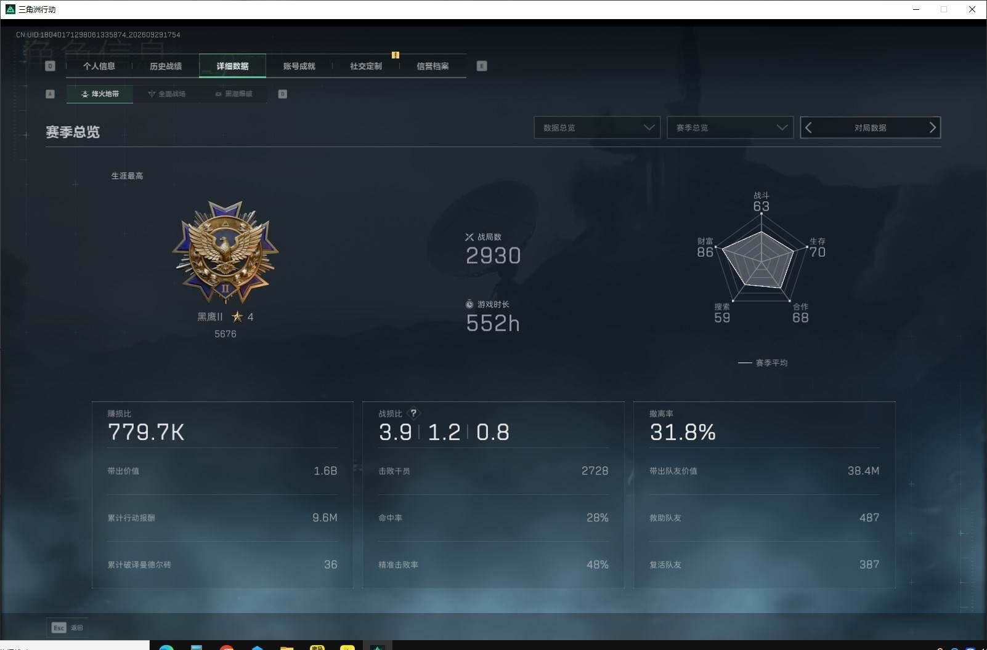Image resolution: width=987 pixels, height=650 pixels.
Task: Open the Edge browser taskbar icon
Action: [166, 648]
